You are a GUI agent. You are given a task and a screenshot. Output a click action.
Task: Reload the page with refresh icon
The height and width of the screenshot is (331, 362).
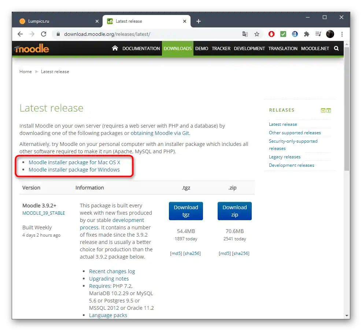[x=44, y=34]
